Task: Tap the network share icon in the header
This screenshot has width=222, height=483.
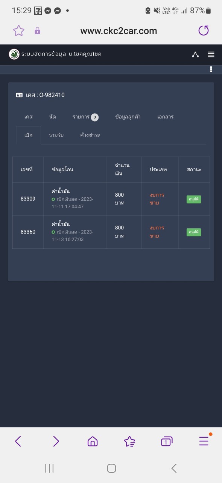Action: (195, 54)
